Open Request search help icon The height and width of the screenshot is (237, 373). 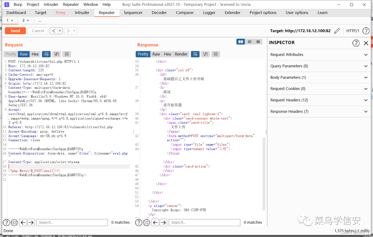point(6,222)
